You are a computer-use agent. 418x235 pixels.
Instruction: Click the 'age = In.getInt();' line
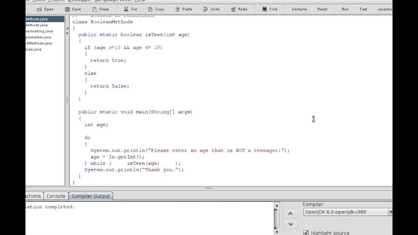click(118, 157)
